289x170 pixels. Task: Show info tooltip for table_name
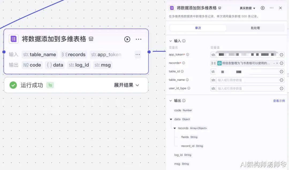coord(187,80)
